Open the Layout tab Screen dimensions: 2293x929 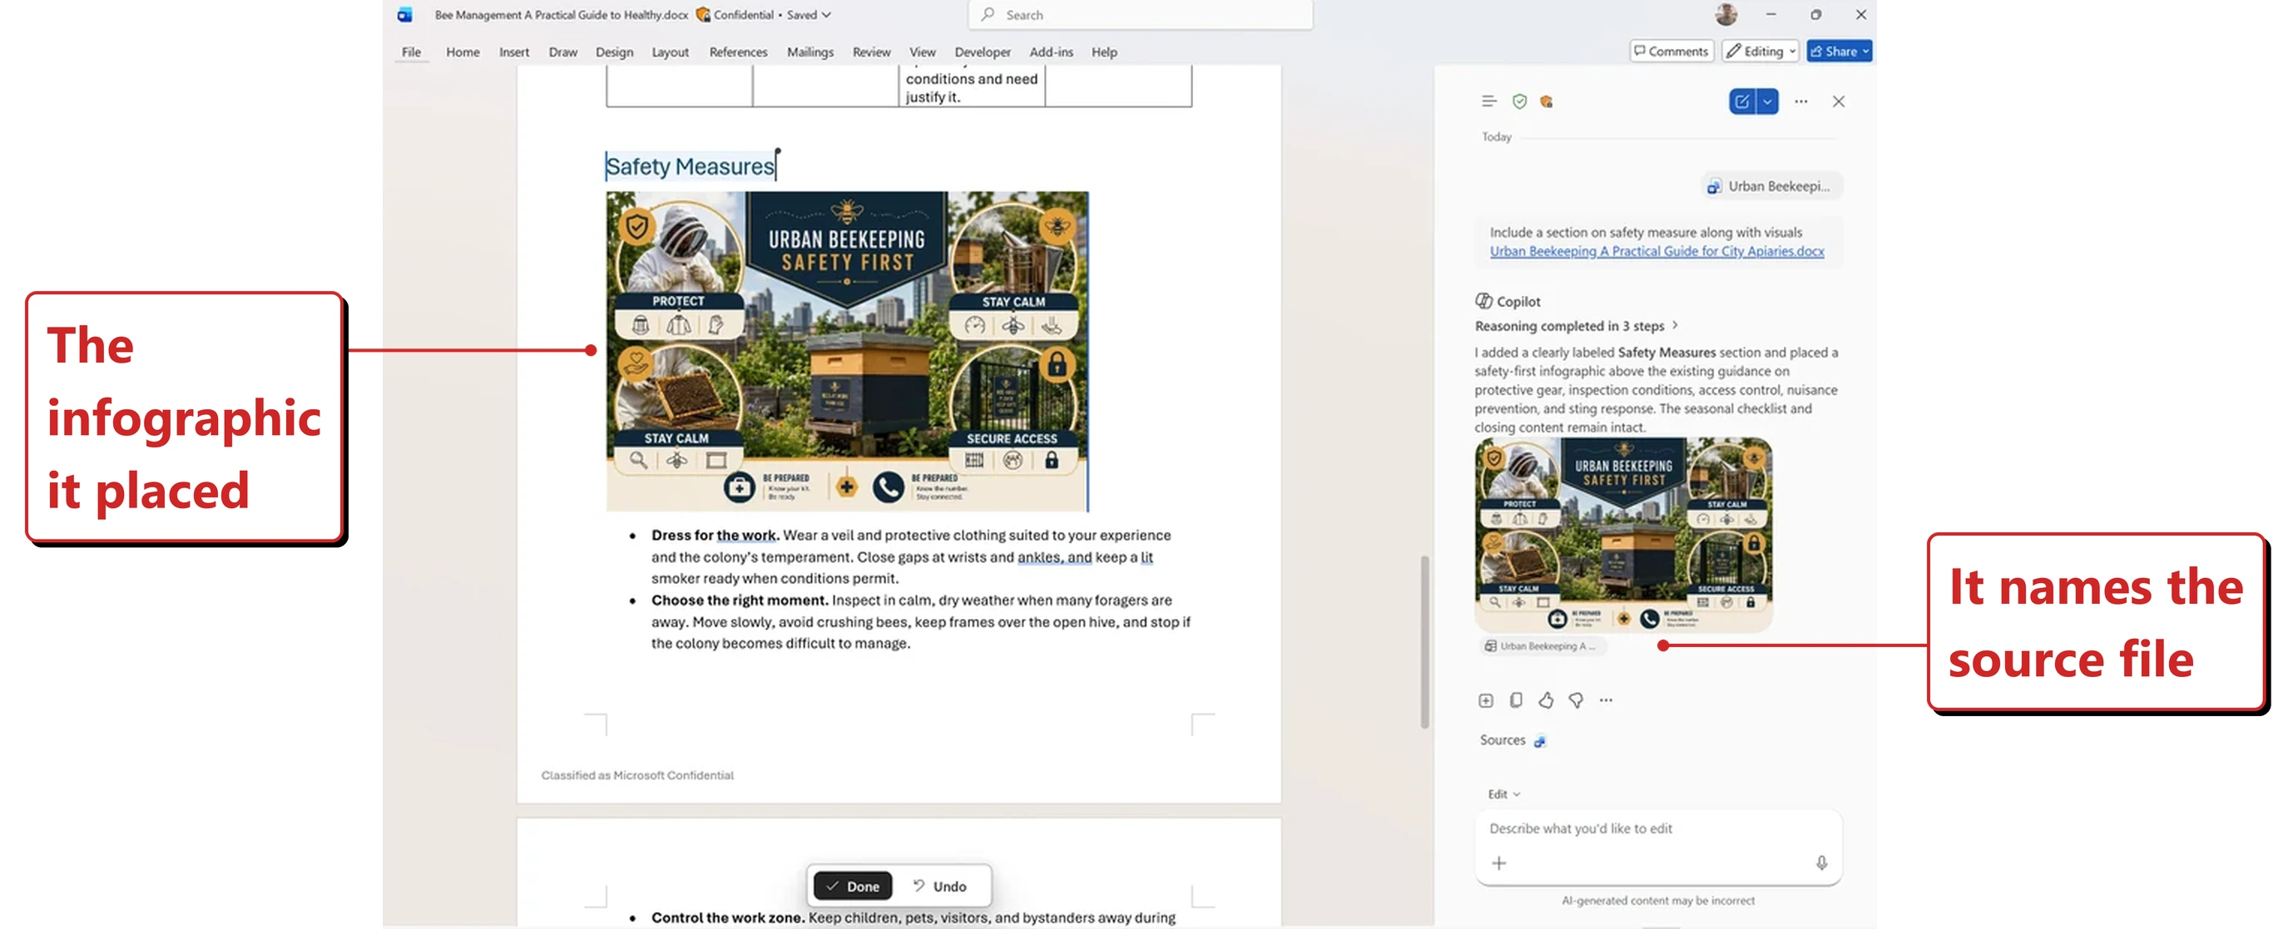pyautogui.click(x=671, y=52)
